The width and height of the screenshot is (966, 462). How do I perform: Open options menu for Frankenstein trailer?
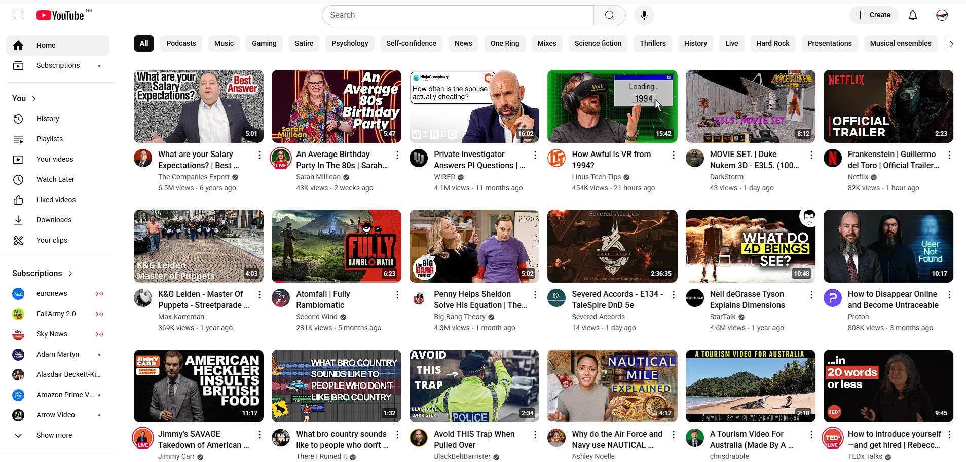[949, 155]
